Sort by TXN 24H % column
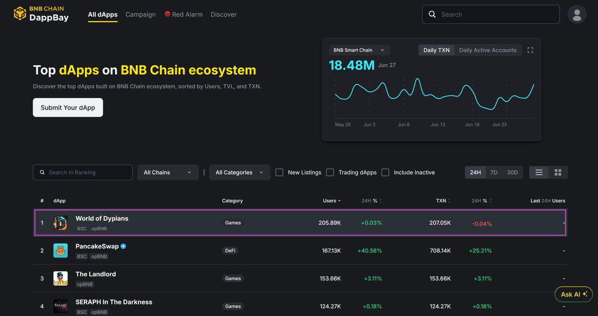598x316 pixels. coord(482,201)
